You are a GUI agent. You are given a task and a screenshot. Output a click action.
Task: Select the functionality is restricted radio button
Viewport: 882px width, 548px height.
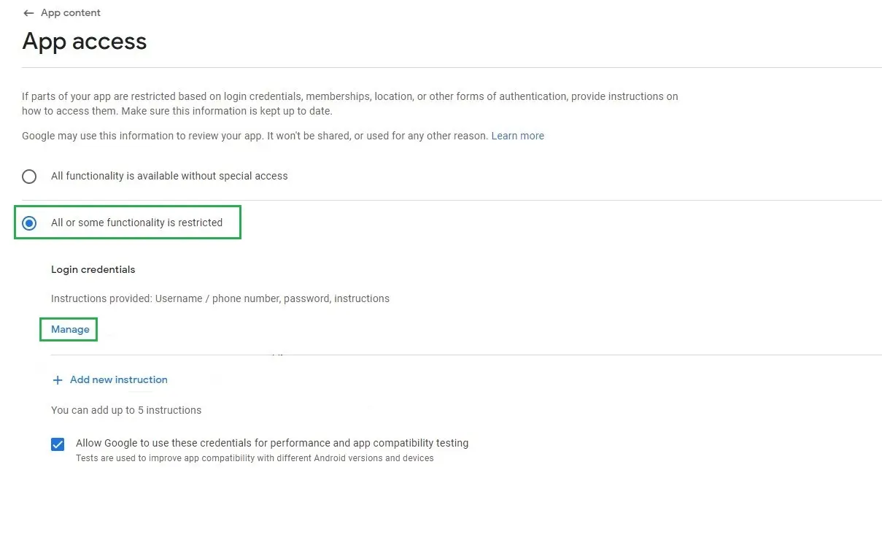[29, 223]
